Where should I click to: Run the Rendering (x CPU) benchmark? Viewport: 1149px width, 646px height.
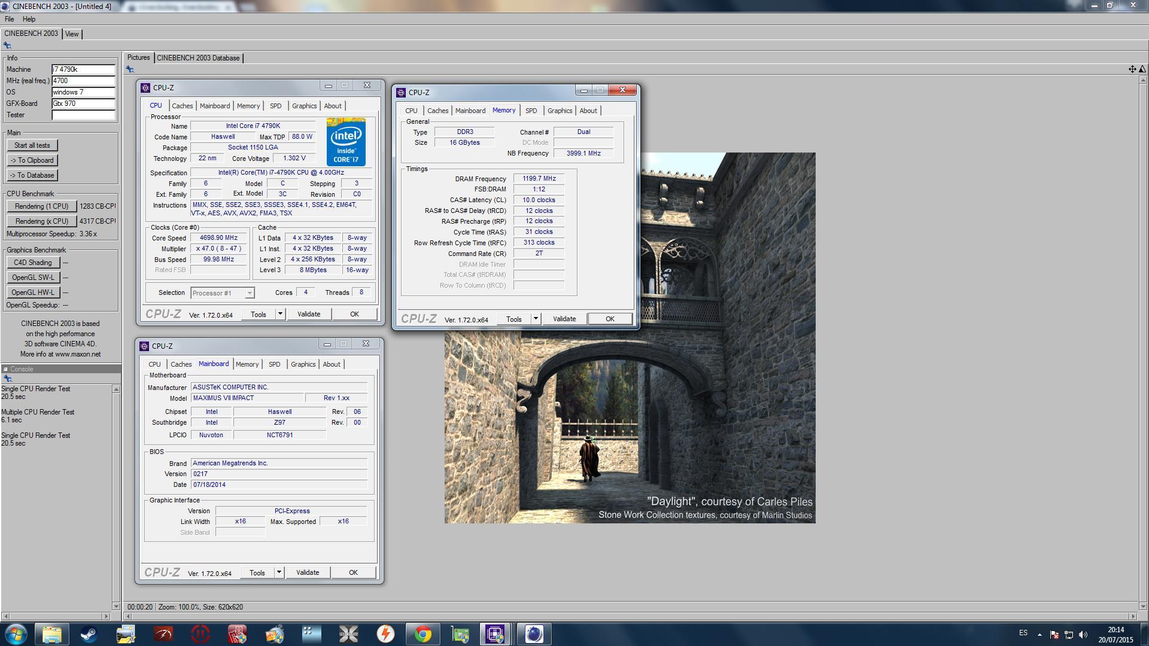click(x=42, y=221)
